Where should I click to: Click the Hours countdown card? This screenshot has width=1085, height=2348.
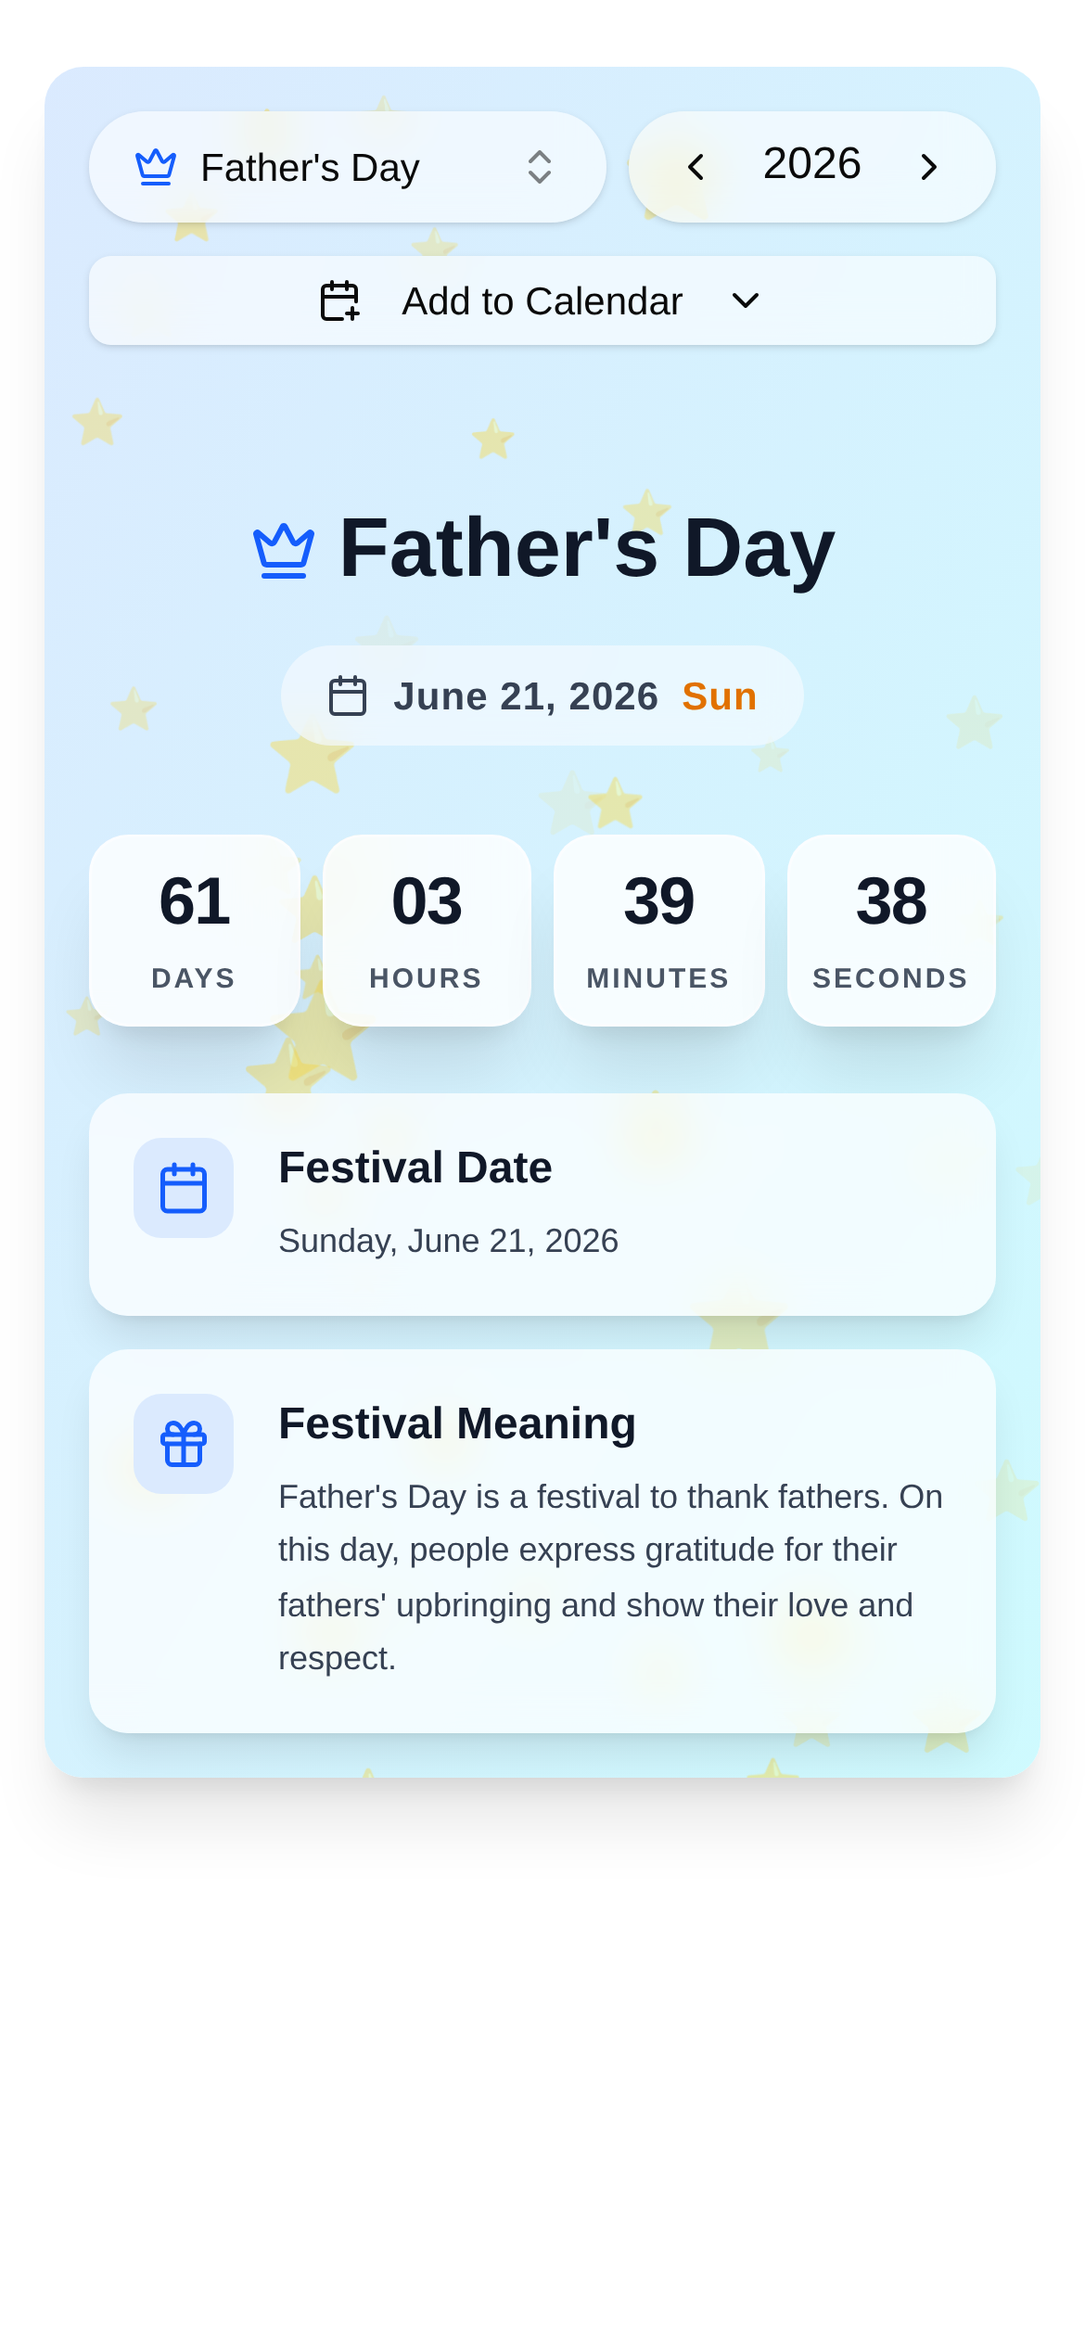click(x=427, y=930)
